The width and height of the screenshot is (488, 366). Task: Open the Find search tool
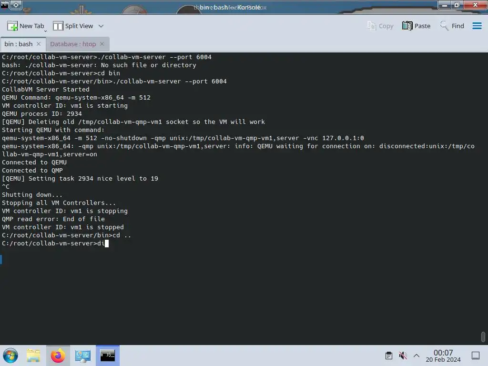pyautogui.click(x=452, y=26)
